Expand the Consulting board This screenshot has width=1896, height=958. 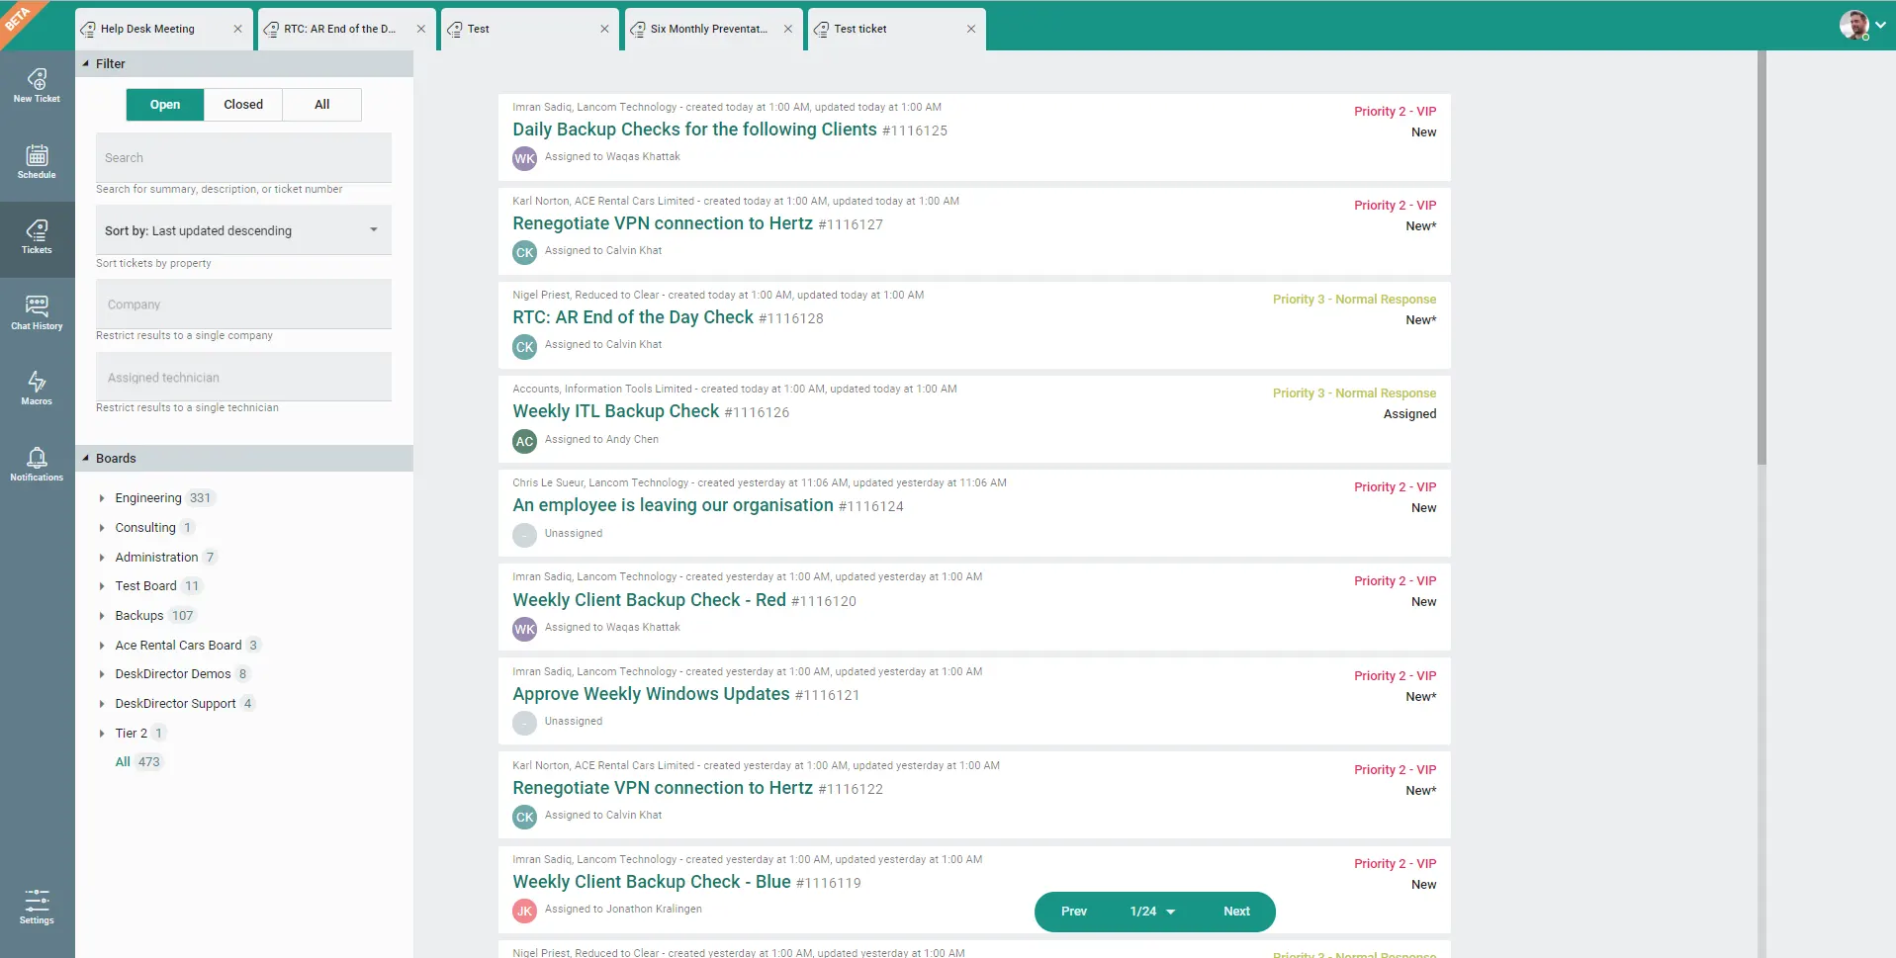point(102,528)
